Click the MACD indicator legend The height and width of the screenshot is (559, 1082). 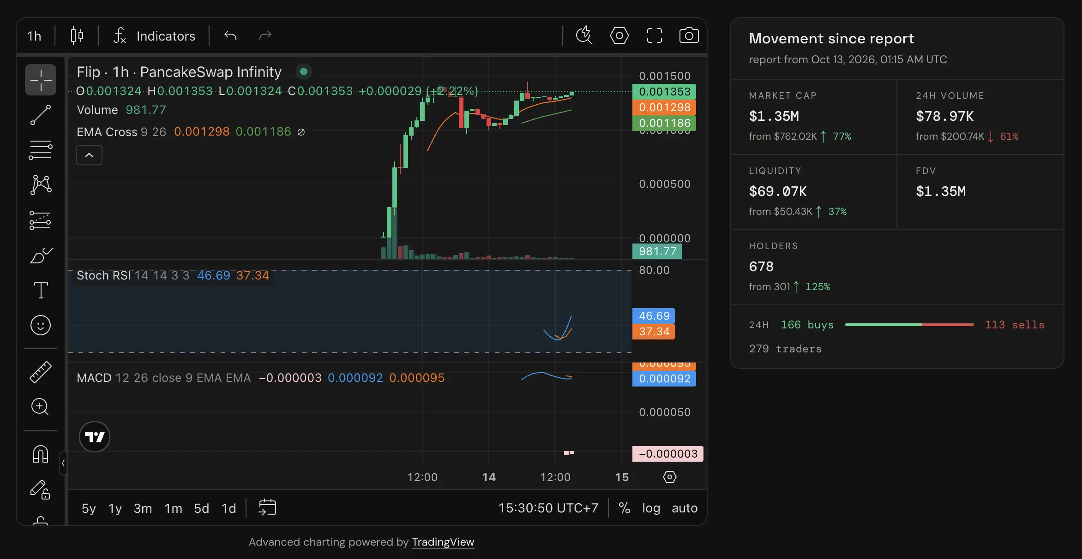click(94, 378)
